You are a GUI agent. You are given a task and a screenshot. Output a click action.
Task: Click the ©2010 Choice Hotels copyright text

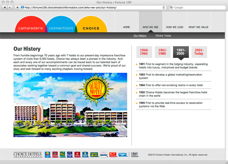[x=178, y=155]
